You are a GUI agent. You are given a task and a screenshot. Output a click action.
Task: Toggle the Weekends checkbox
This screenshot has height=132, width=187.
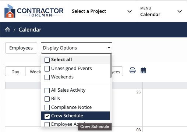(x=47, y=77)
